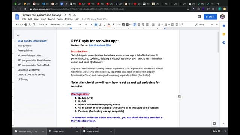Click the 'Last edit was 4 hours ago' link

(94, 19)
